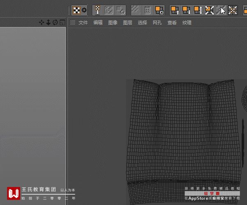
Task: Open the gear settings icon beside checkerboard
Action: point(84,10)
